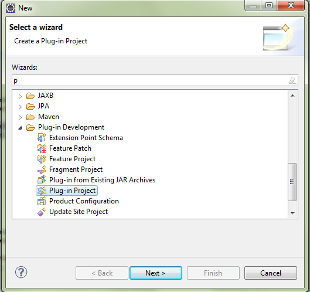Open help via the question mark icon
This screenshot has width=310, height=292.
click(21, 272)
